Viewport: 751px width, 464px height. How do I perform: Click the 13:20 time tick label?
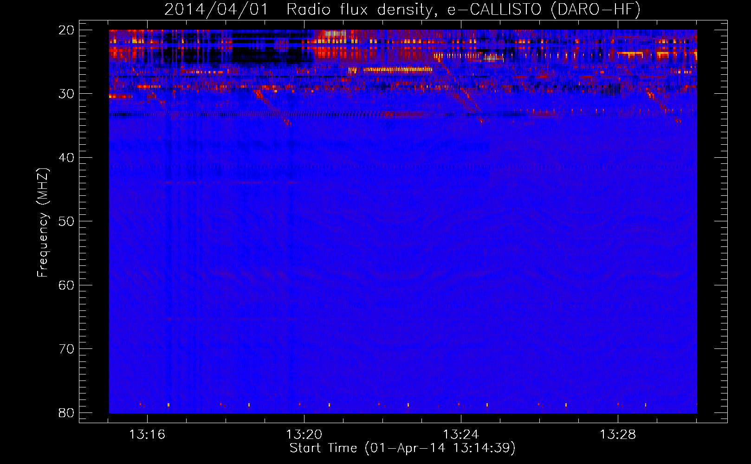pyautogui.click(x=304, y=435)
